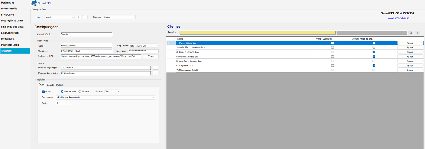The image size is (425, 149).
Task: Check V/ Ref. Duplicada for José Sá
Action: [x=333, y=61]
